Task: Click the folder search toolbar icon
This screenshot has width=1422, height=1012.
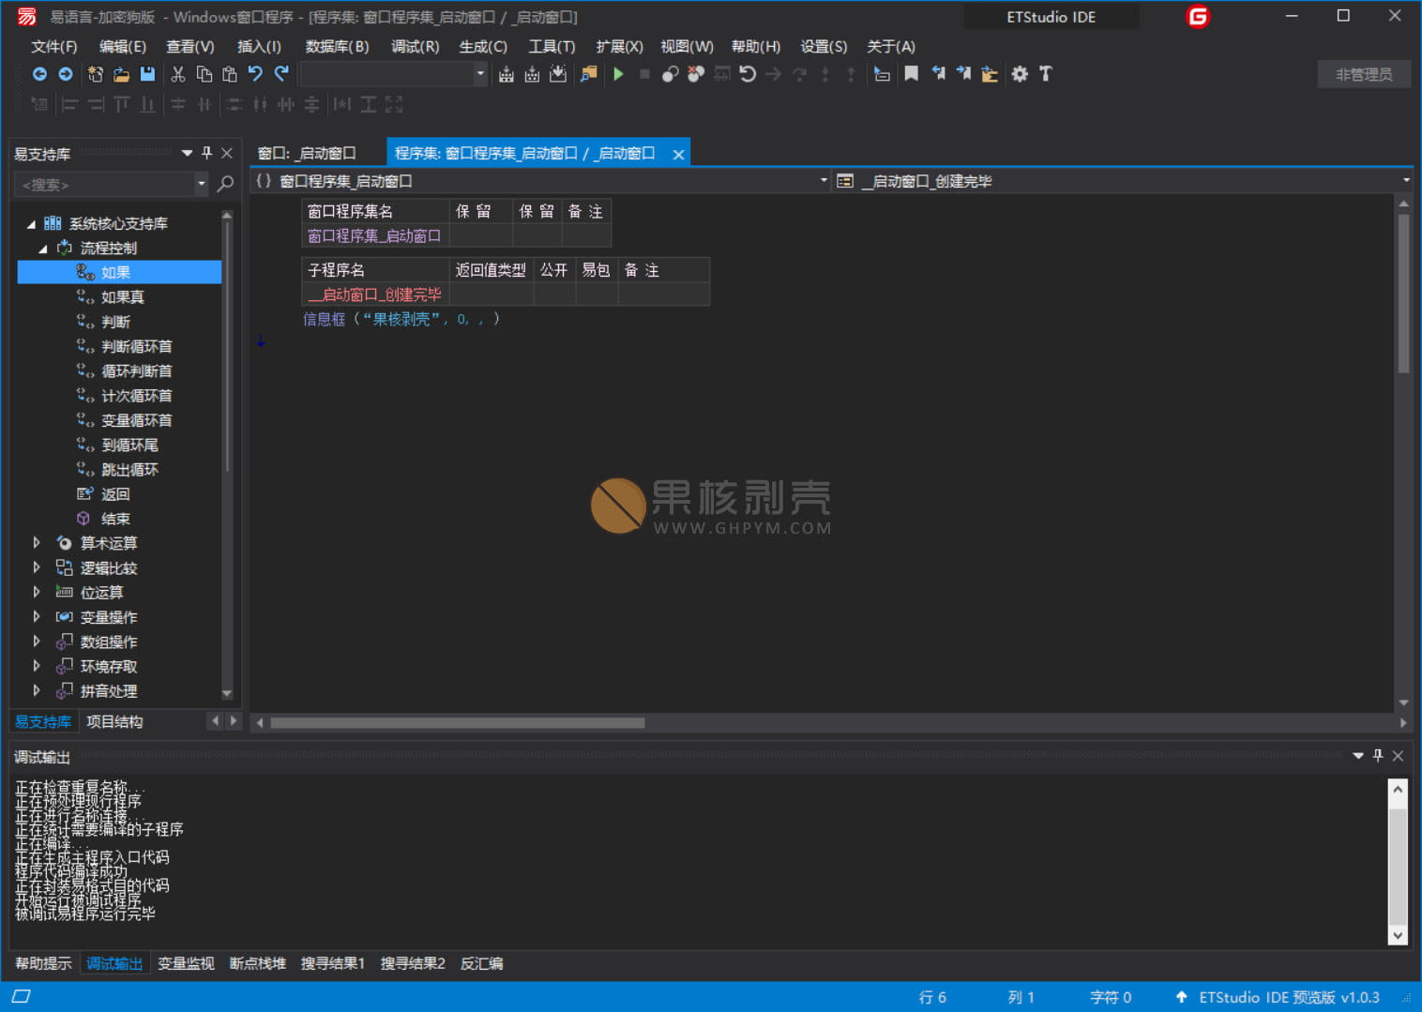Action: (x=588, y=74)
